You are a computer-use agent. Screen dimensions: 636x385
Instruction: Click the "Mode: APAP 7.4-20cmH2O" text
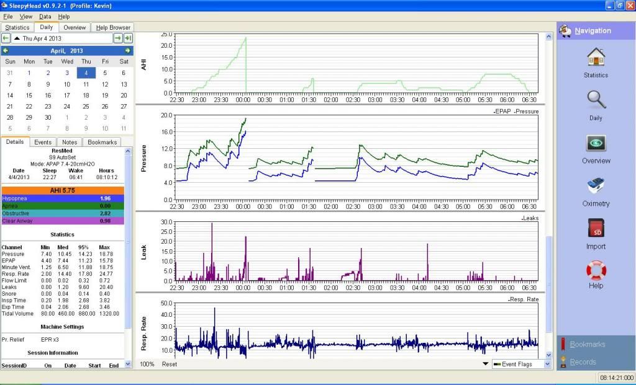63,164
